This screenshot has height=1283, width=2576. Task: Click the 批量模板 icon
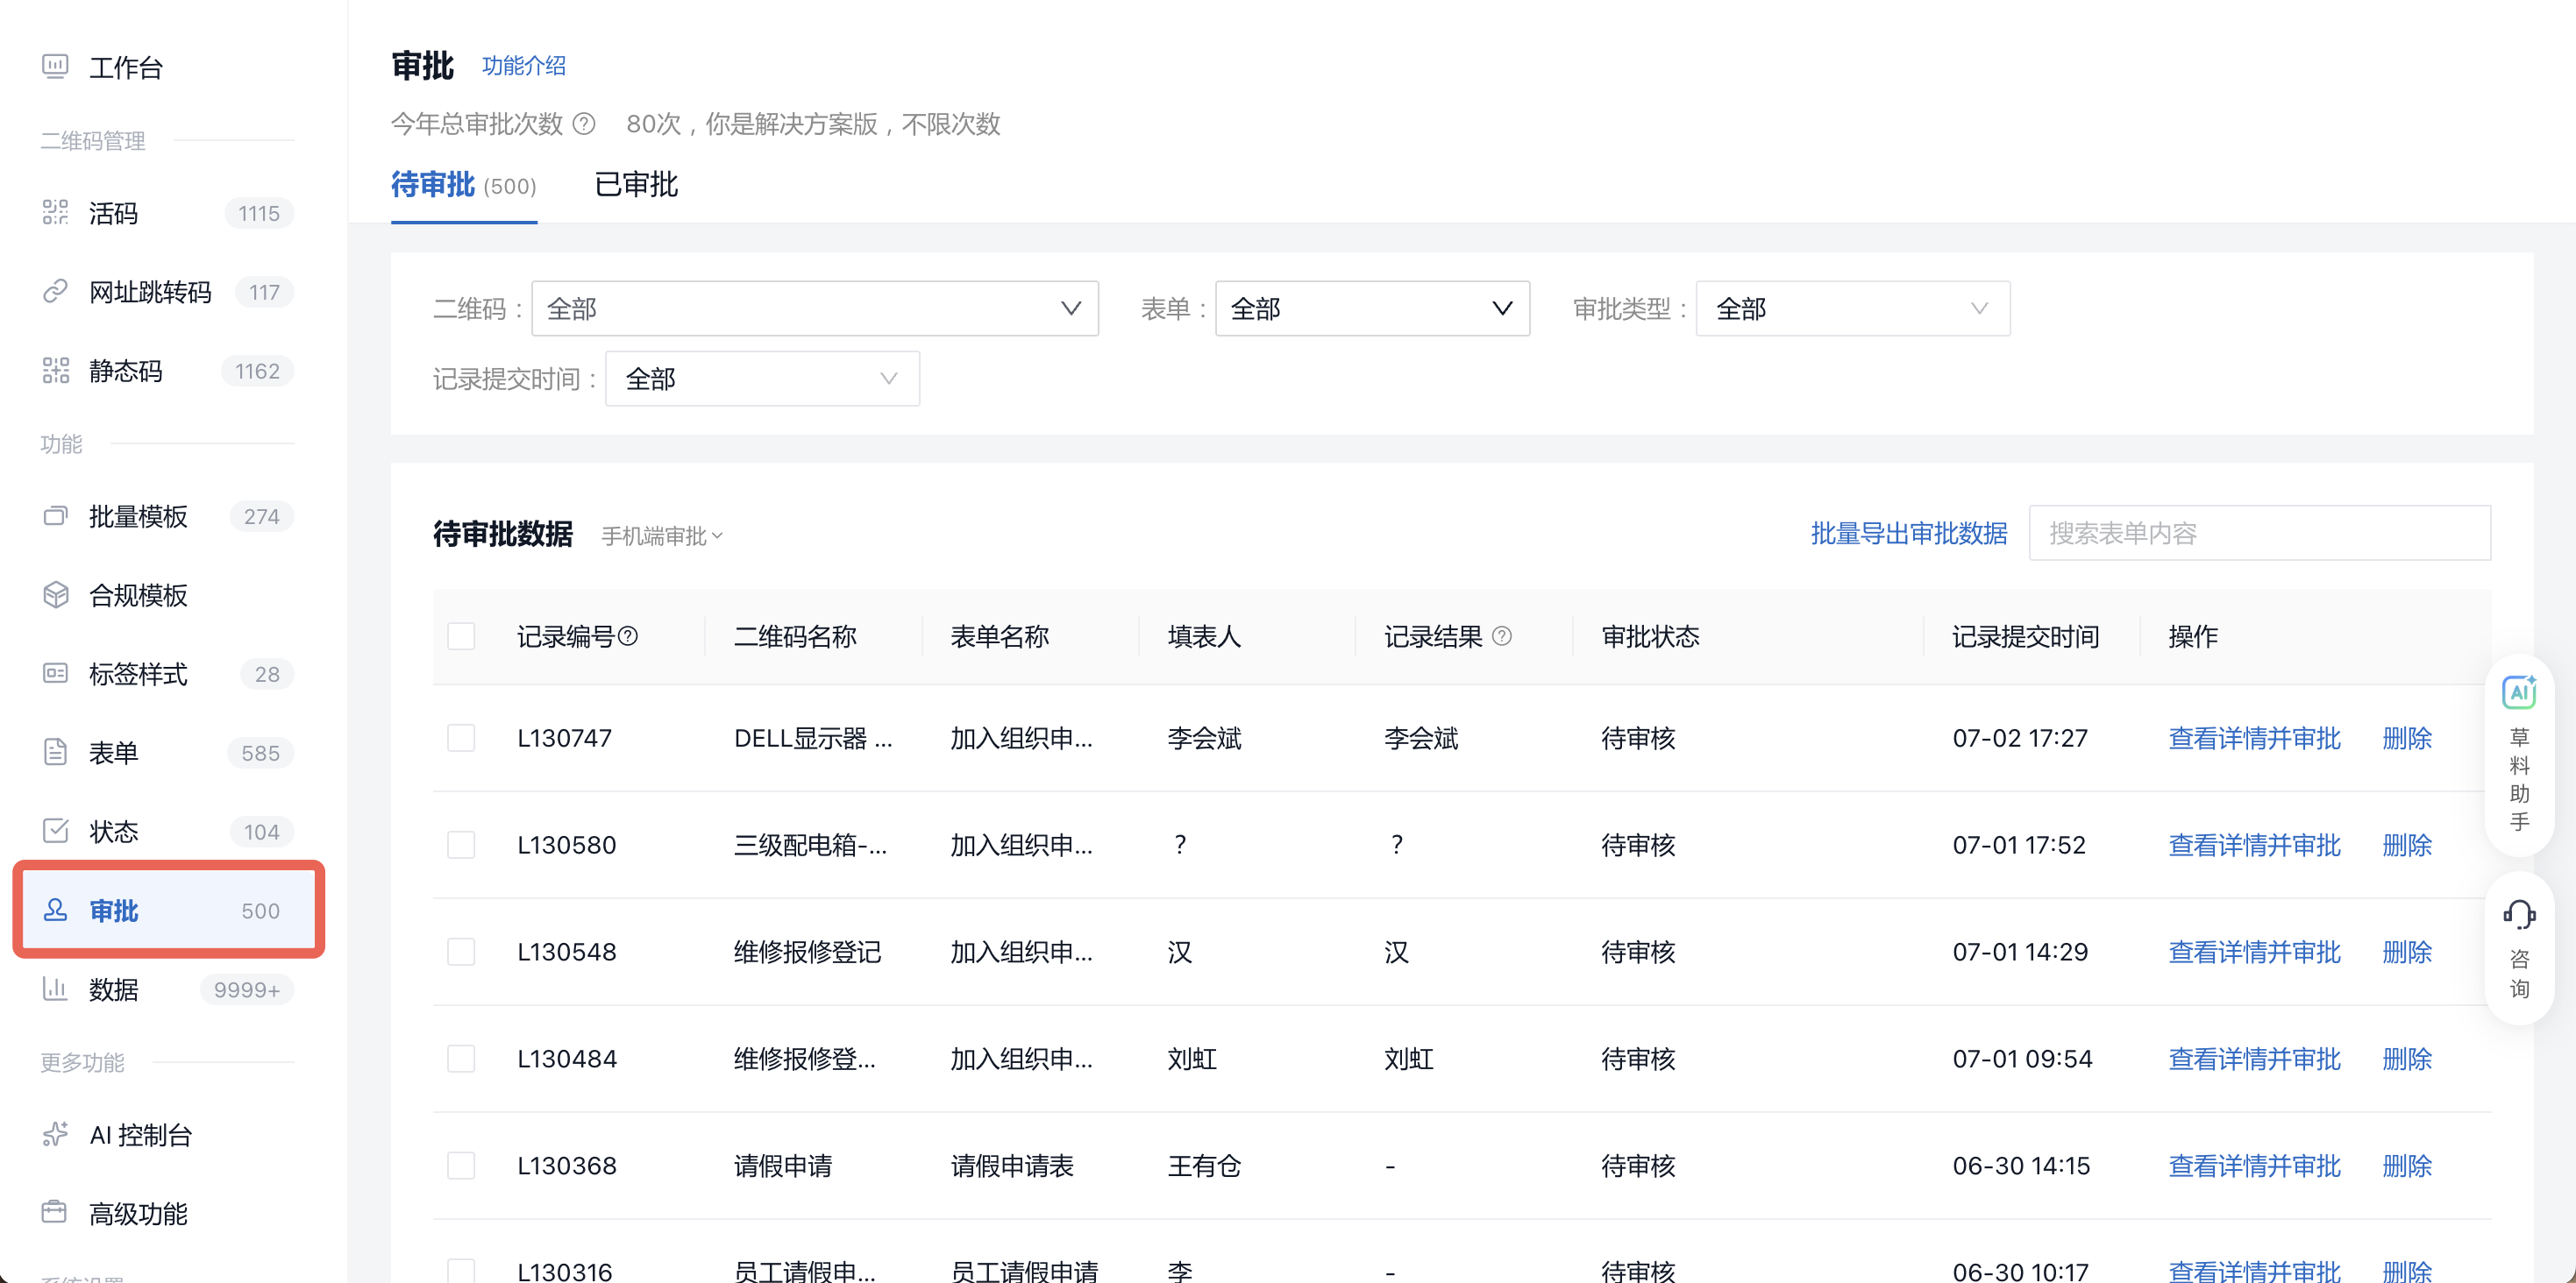(x=55, y=516)
